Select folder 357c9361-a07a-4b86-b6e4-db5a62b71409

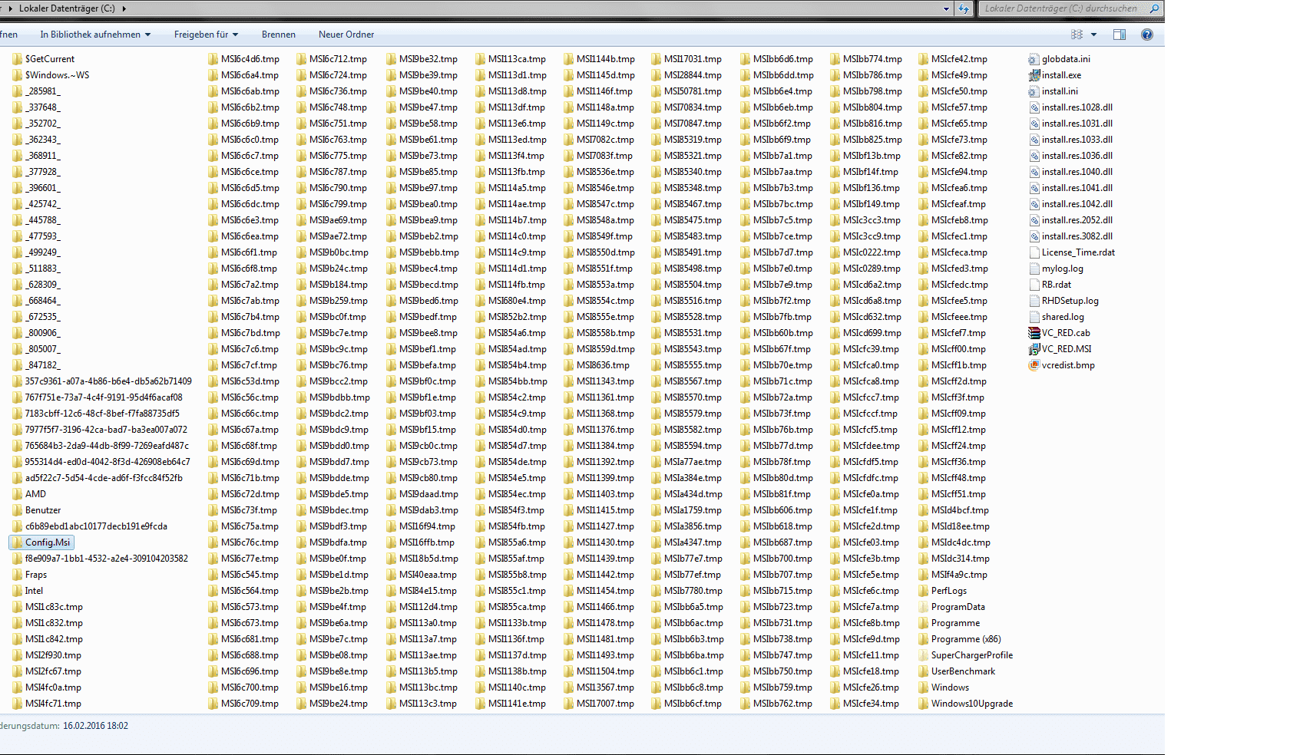(x=101, y=381)
